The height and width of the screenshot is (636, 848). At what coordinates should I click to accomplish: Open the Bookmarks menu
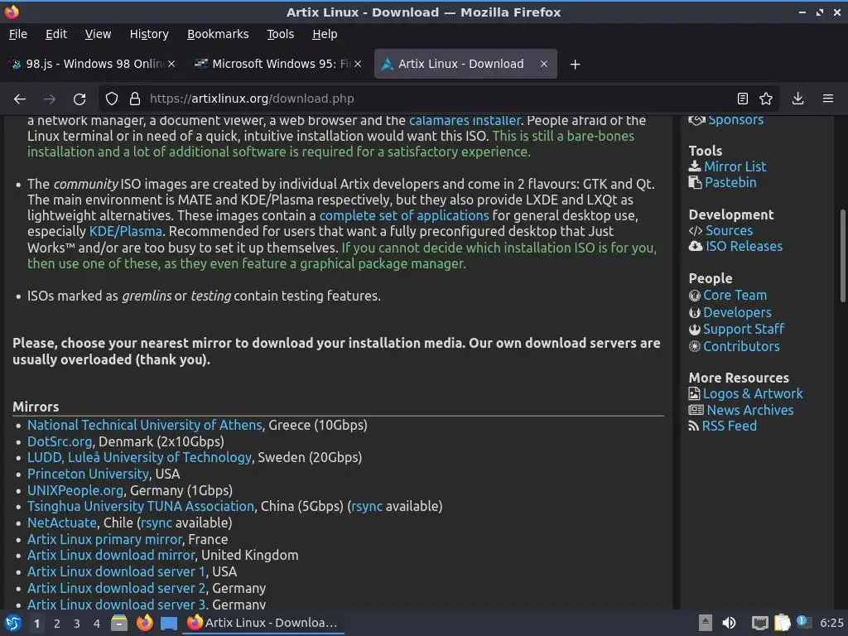[218, 34]
